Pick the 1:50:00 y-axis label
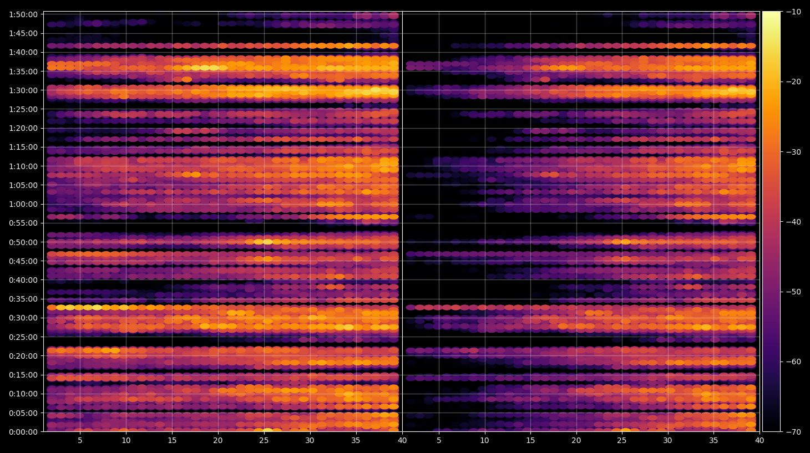Screen dimensions: 810x453 pos(23,14)
